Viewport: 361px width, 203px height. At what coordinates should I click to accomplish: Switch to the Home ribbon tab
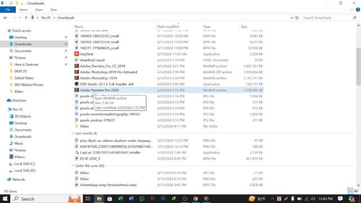pos(24,10)
